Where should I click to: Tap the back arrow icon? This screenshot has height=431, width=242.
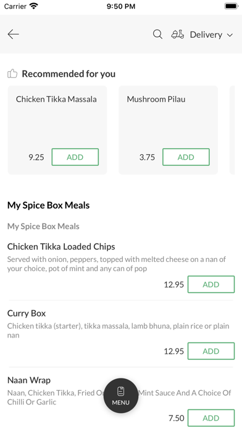(13, 34)
